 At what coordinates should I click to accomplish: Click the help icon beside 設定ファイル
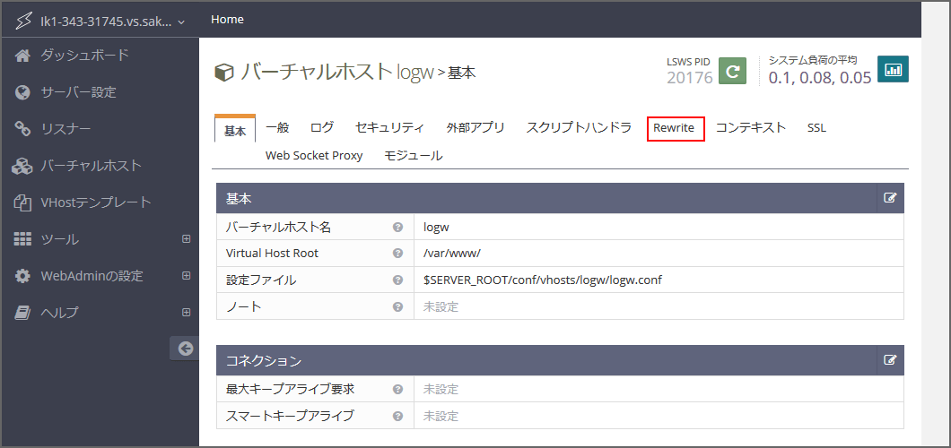point(397,280)
